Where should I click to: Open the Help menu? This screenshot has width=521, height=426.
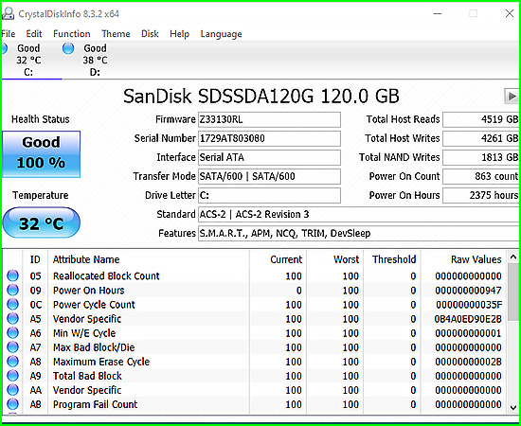(x=179, y=34)
